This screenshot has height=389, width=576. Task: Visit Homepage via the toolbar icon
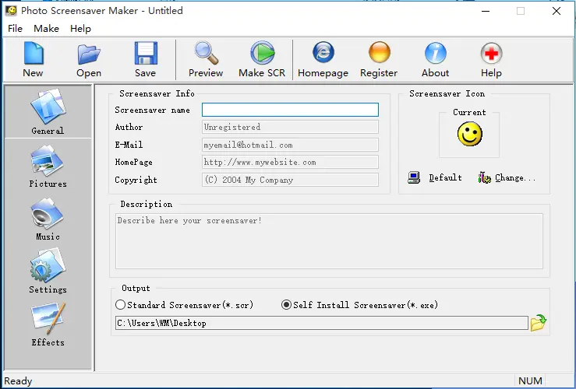[x=323, y=52]
